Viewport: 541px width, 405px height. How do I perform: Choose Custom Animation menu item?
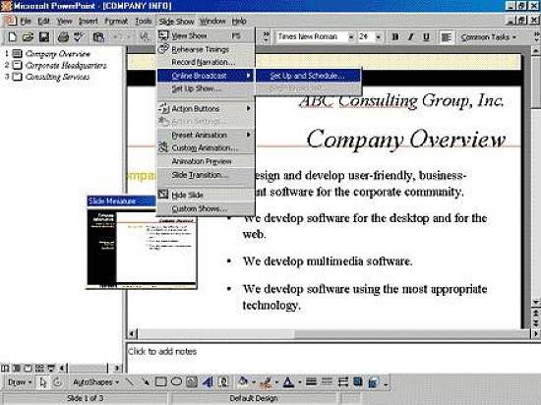tap(206, 147)
